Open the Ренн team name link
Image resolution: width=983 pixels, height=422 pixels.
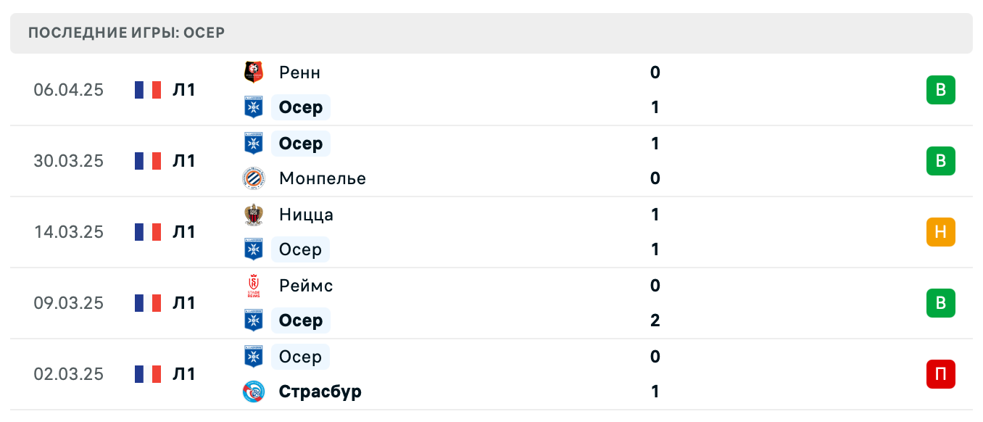coord(300,73)
